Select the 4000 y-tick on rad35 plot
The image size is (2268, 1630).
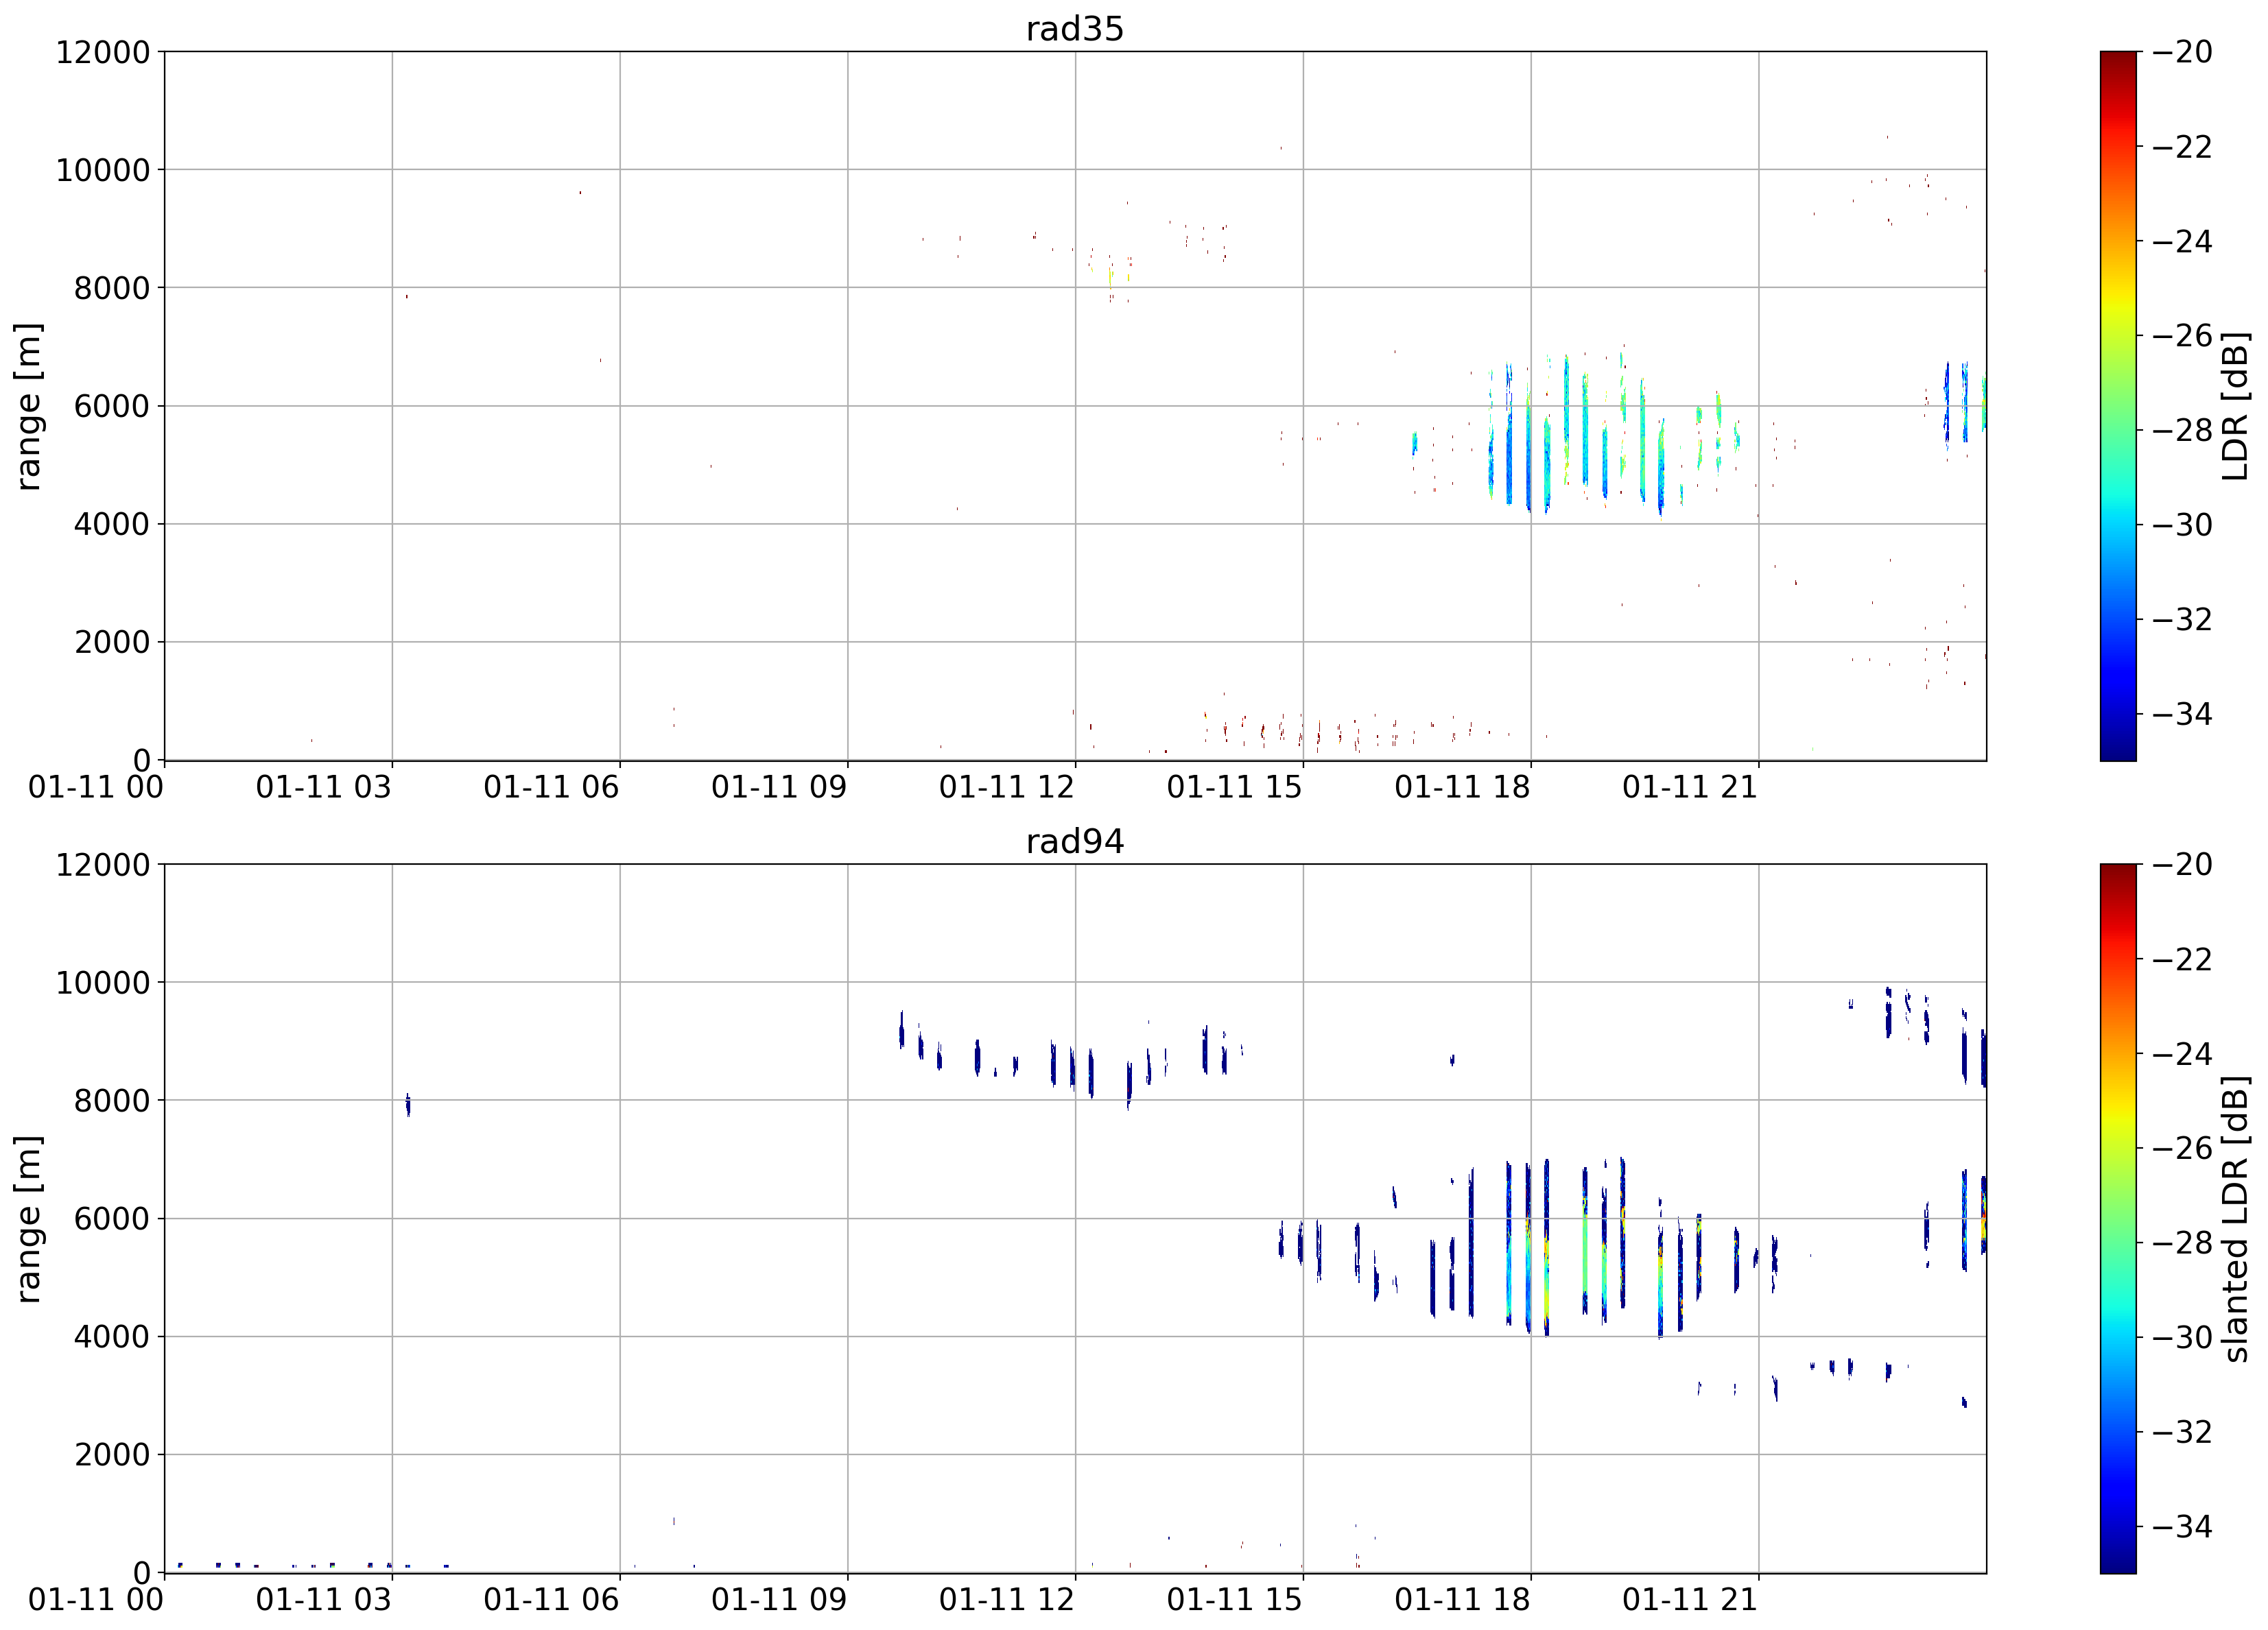(112, 524)
